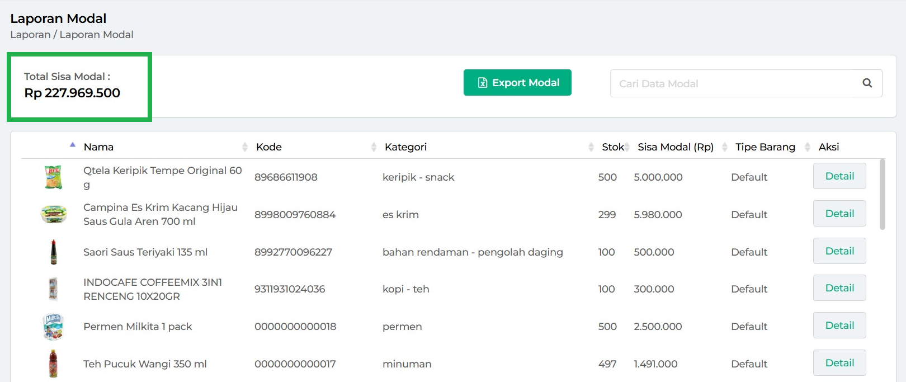Sort table by Tipe Barang column

pos(765,147)
